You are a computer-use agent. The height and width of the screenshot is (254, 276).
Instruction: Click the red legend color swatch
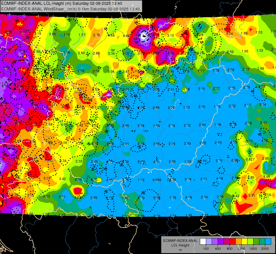[233, 242]
